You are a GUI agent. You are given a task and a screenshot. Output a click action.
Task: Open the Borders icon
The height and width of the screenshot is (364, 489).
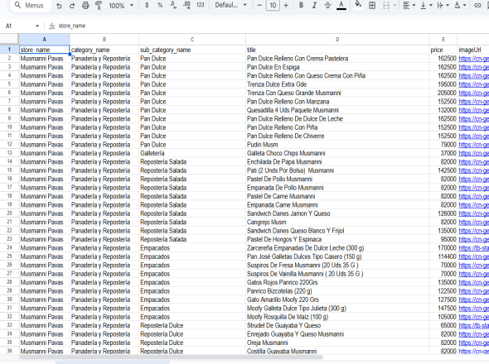tap(372, 5)
